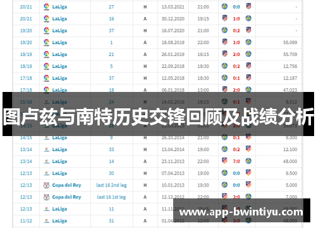Click Atlético crest in the 12.05.2018 match row
316x228 pixels.
[248, 77]
